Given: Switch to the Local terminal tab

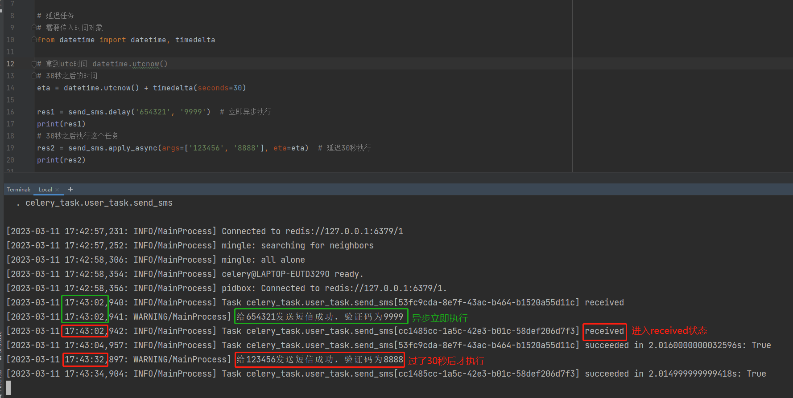Looking at the screenshot, I should pos(45,189).
